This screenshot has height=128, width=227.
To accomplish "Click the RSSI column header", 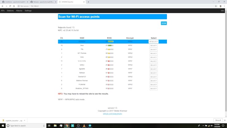I will (x=110, y=38).
